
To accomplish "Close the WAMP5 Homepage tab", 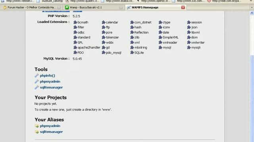I will [183, 7].
